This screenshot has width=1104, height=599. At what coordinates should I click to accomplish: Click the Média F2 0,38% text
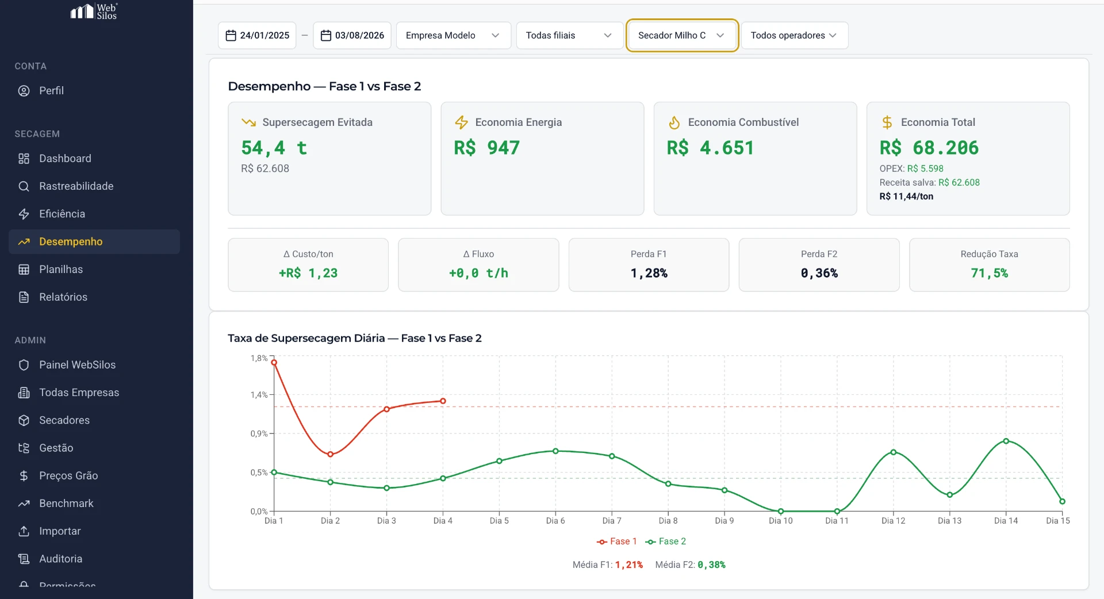[x=691, y=565]
